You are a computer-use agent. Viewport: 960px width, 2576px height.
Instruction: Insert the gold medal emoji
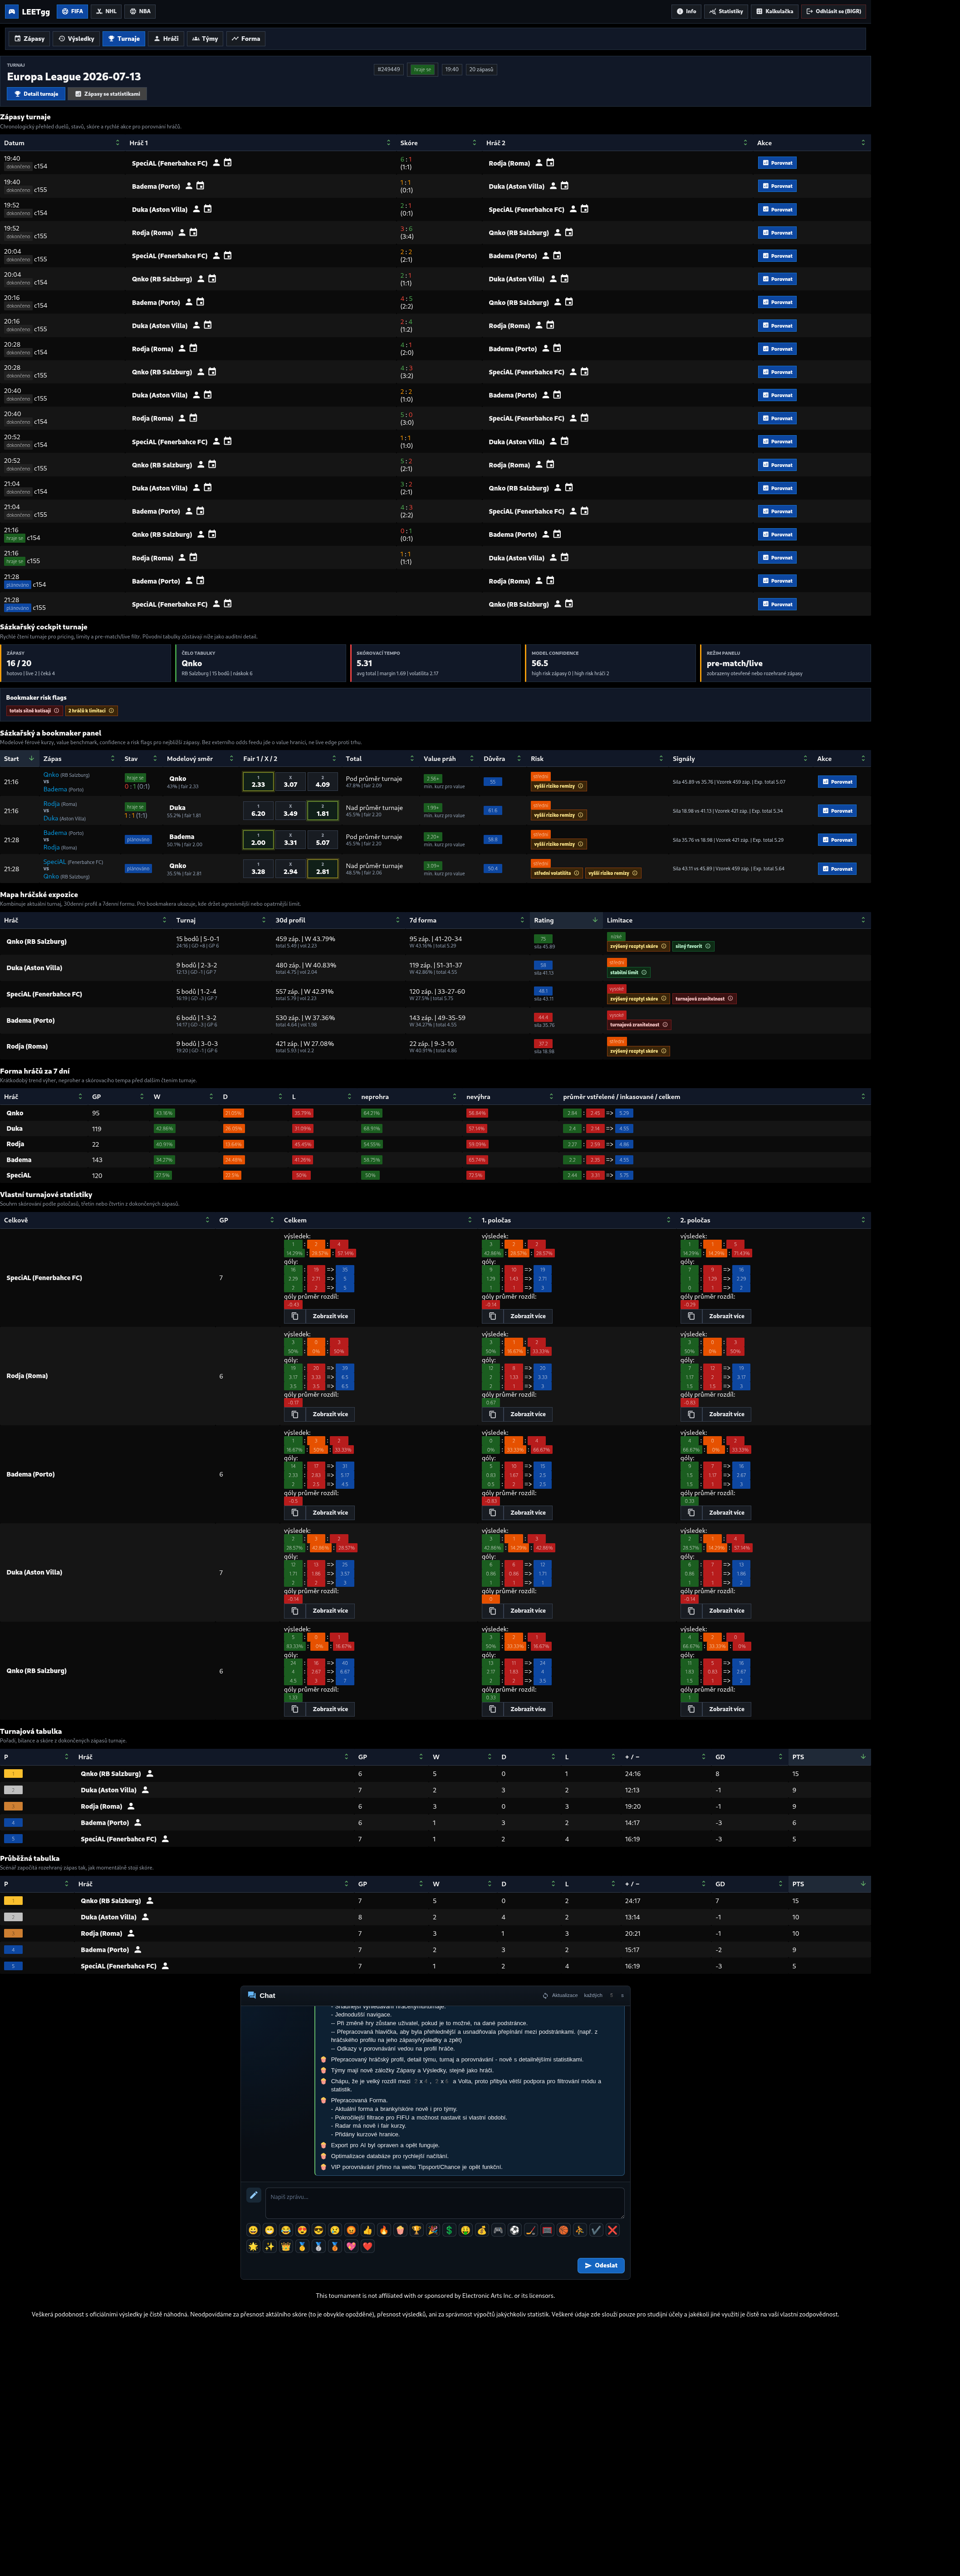click(x=302, y=2246)
